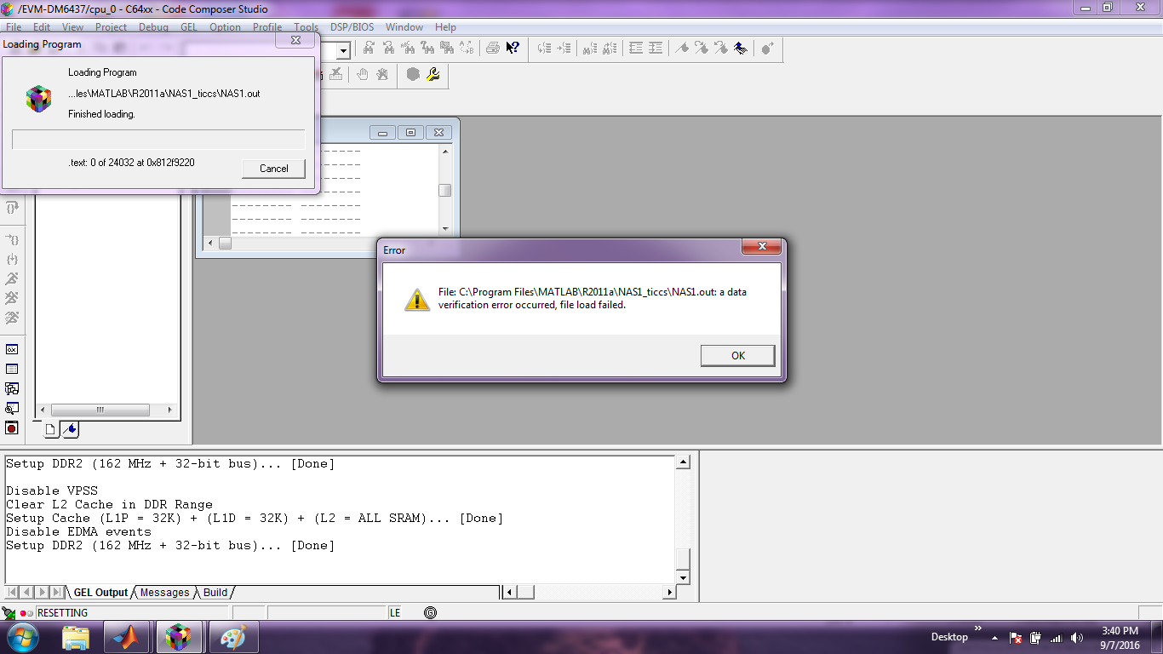This screenshot has width=1163, height=654.
Task: Open the call stack window icon
Action: [x=12, y=388]
